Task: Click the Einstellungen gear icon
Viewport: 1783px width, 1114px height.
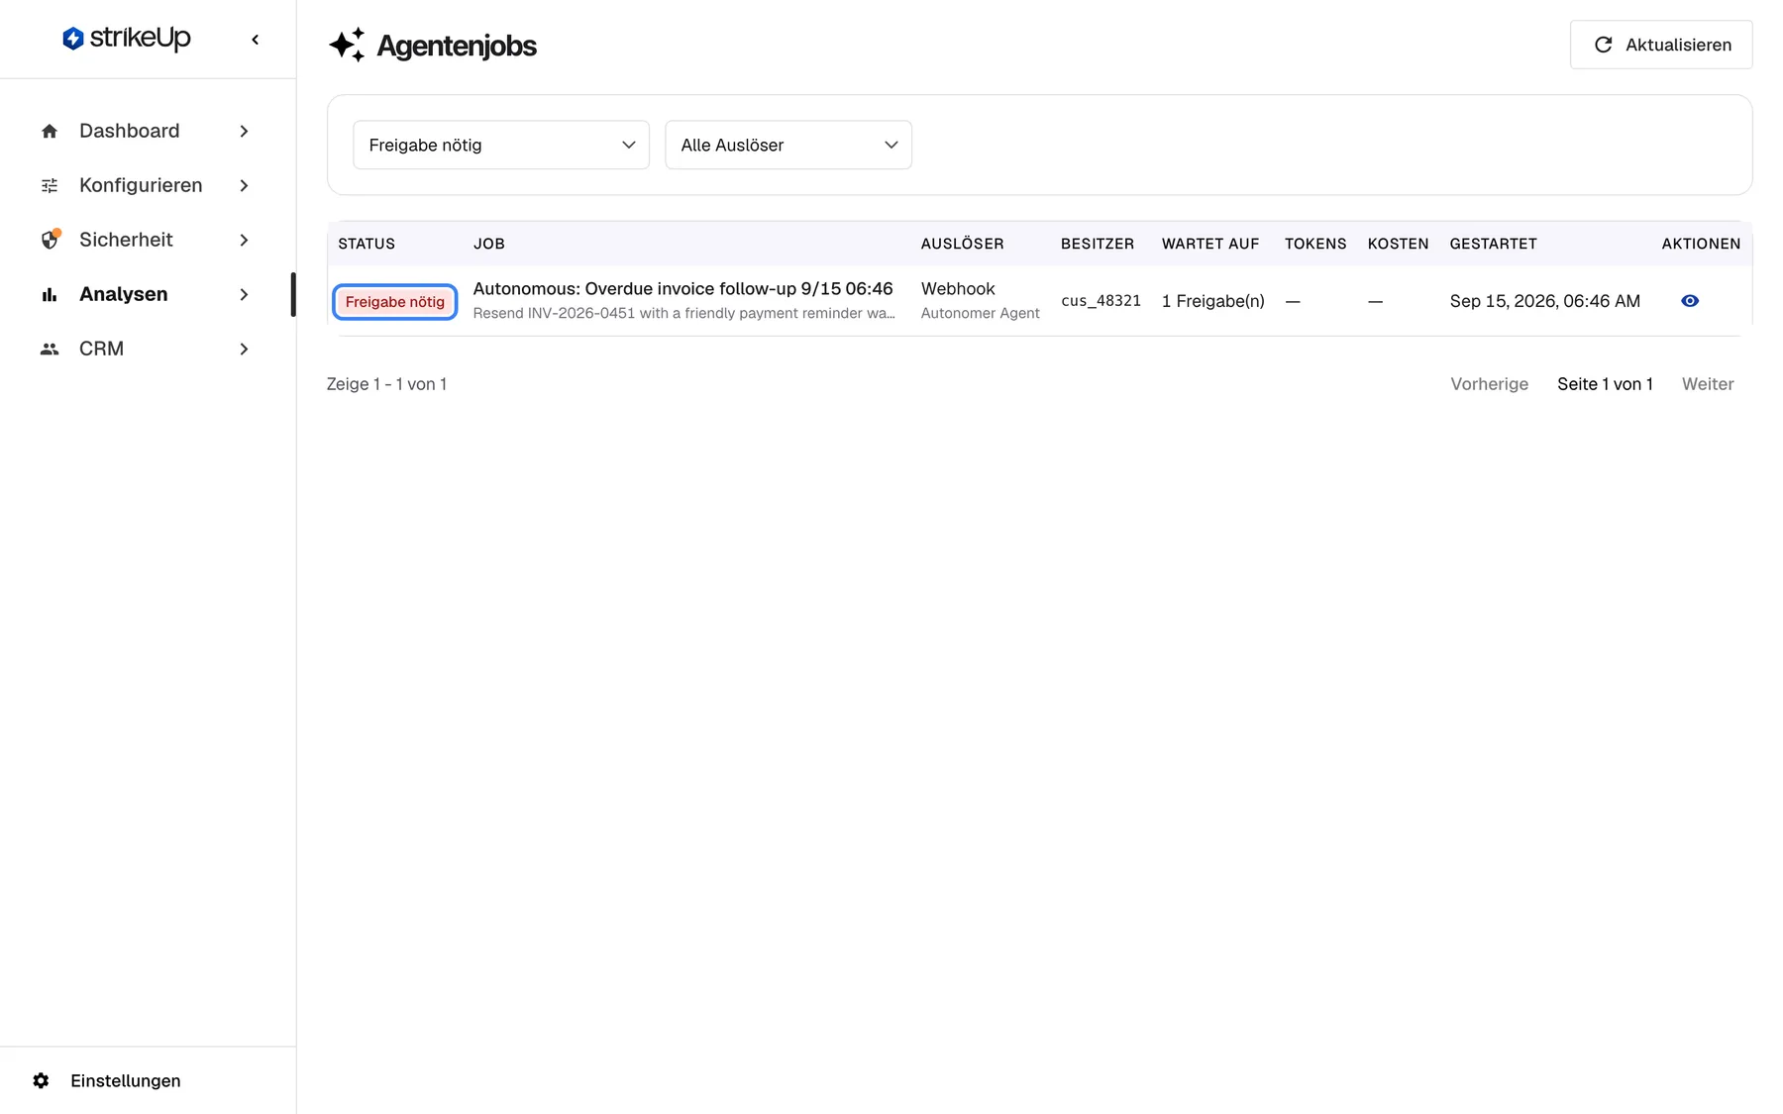Action: point(41,1080)
